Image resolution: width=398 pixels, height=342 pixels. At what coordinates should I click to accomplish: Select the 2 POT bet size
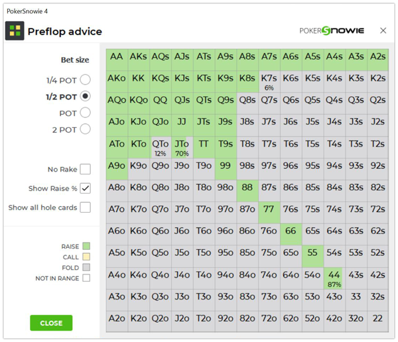[x=85, y=129]
